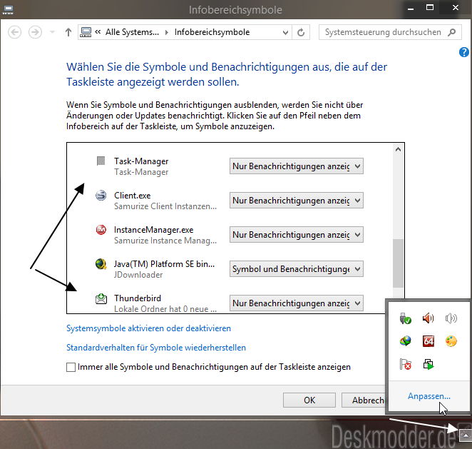Refresh the Infobereichsymbole page
The width and height of the screenshot is (472, 449).
point(301,32)
